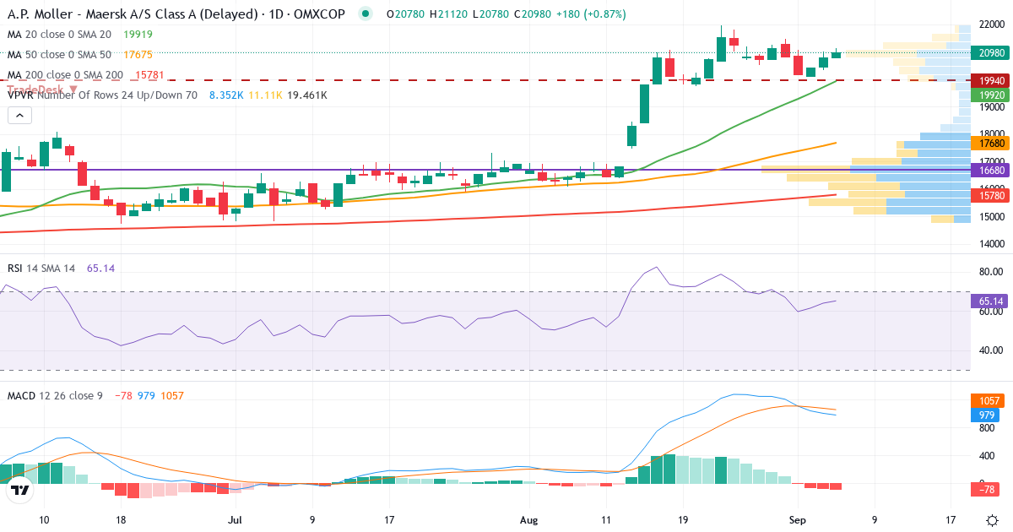Screen dimensions: 1013x532
Task: Click the 80.00 RSI scale label
Action: tap(990, 272)
